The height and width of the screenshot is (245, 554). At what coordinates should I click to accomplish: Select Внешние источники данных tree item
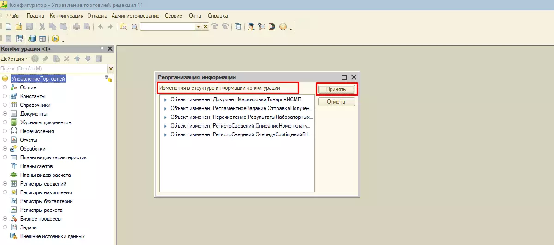(x=53, y=236)
